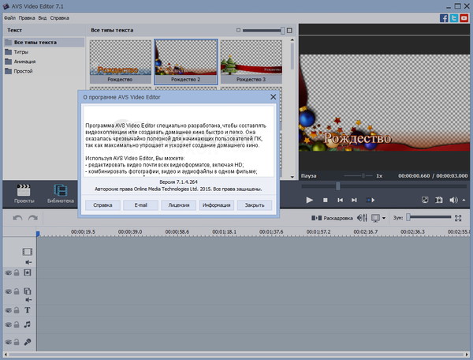
Task: Toggle visibility eye of the microphone track
Action: 8,343
